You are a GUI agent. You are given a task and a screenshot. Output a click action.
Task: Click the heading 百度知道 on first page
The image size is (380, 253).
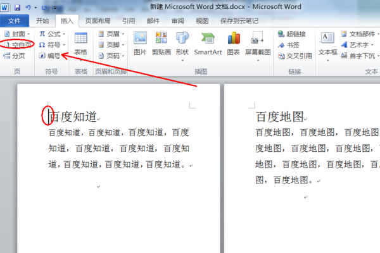73,116
